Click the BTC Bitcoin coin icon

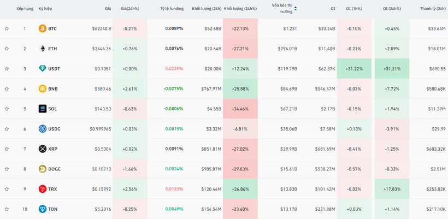(x=43, y=28)
